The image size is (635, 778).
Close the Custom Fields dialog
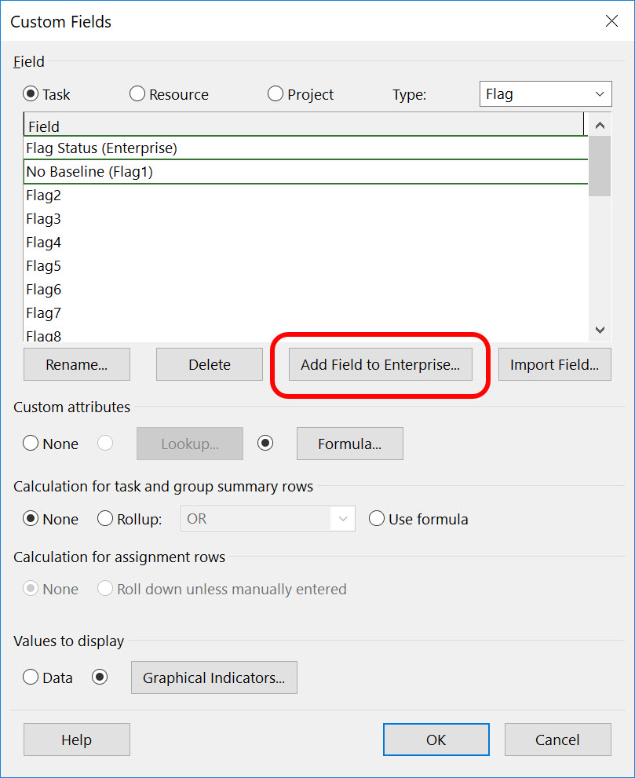(611, 21)
